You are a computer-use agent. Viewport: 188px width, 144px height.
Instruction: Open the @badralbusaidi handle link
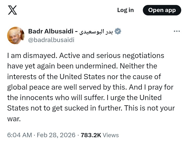(51, 40)
